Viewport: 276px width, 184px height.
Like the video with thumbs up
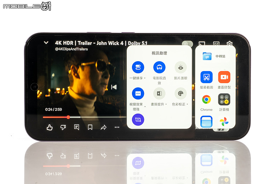[50, 127]
